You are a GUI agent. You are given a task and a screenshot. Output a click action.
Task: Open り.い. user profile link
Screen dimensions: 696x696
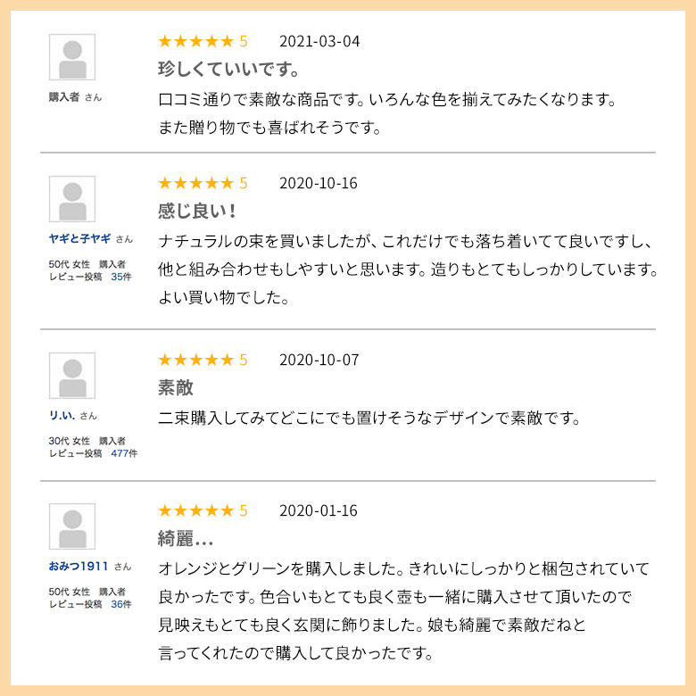(62, 416)
